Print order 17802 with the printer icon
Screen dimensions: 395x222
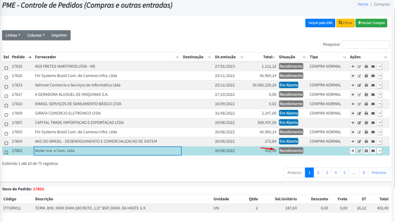point(366,151)
